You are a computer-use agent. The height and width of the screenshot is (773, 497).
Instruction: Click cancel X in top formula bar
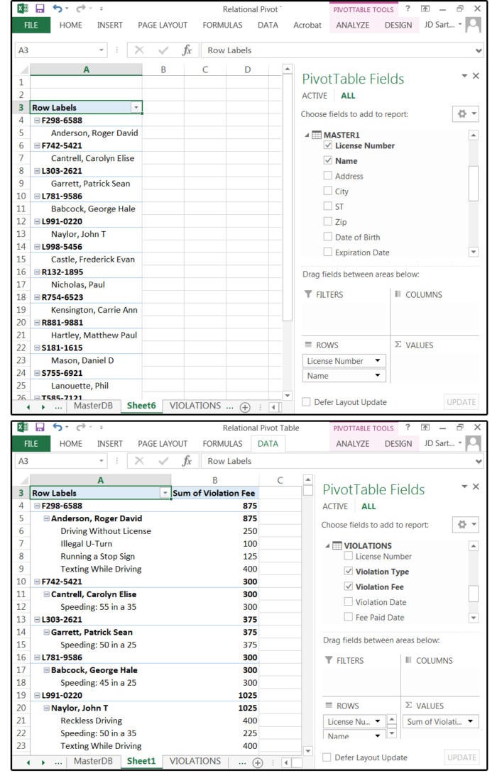[x=139, y=50]
